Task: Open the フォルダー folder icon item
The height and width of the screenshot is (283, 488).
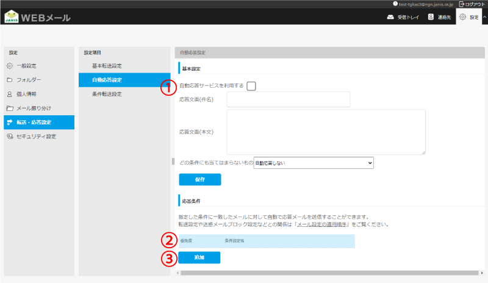Action: pos(10,80)
